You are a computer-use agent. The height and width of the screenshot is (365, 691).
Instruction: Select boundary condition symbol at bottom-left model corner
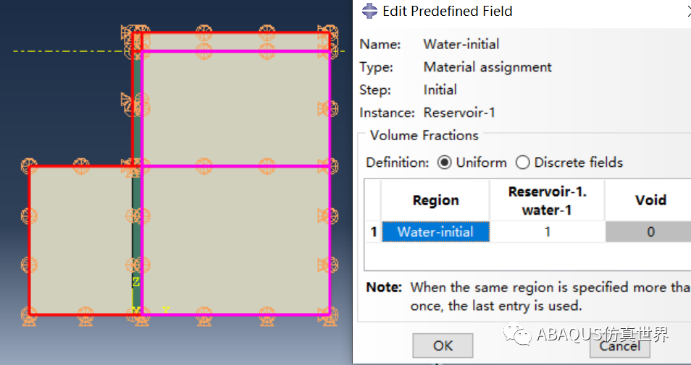click(x=30, y=317)
